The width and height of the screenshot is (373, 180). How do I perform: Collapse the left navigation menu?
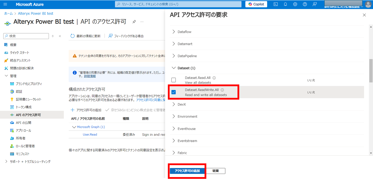pos(60,36)
